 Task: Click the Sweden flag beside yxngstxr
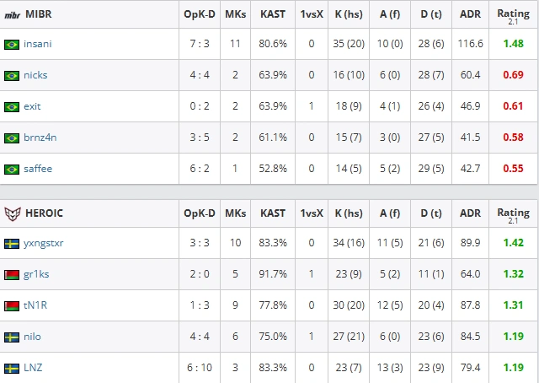[x=12, y=244]
